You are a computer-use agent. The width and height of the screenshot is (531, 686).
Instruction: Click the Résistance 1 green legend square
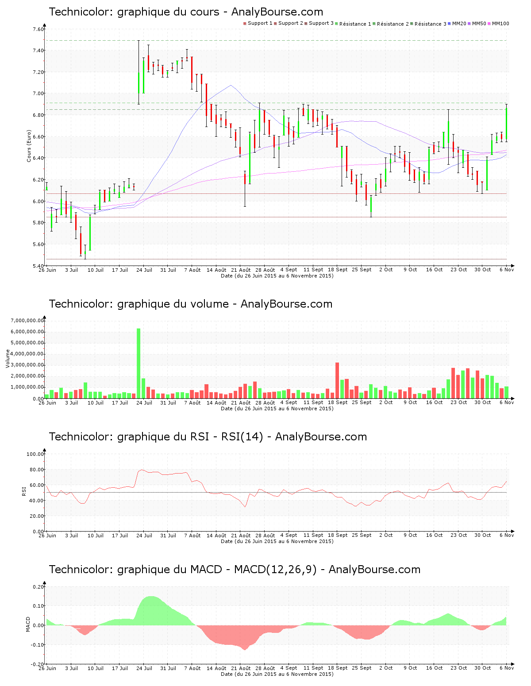pos(337,23)
